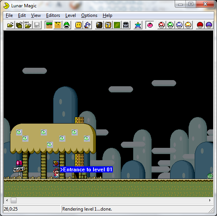Click the horizontal scrollbar left arrow
The height and width of the screenshot is (216, 217).
(x=7, y=200)
